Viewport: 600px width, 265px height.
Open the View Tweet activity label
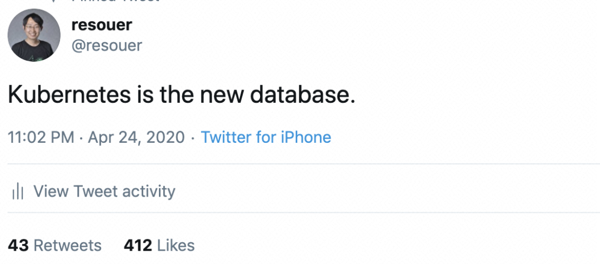pyautogui.click(x=104, y=192)
